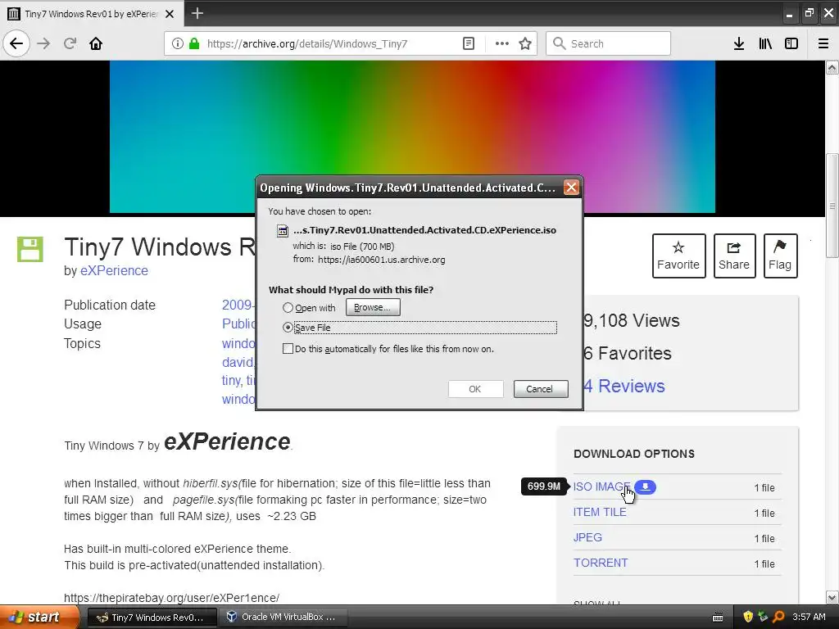Open the JPEG download option

click(x=587, y=537)
